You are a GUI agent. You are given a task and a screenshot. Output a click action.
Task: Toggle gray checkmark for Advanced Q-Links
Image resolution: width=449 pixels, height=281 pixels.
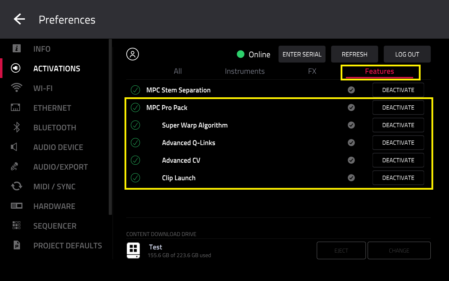[x=351, y=143]
